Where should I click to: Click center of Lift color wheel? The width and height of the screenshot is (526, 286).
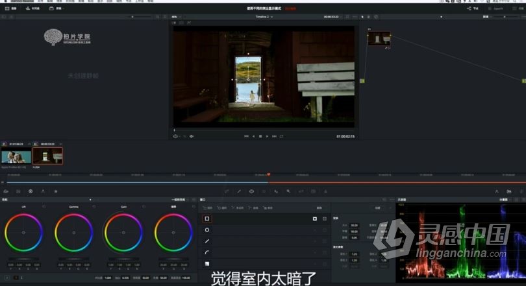click(23, 232)
